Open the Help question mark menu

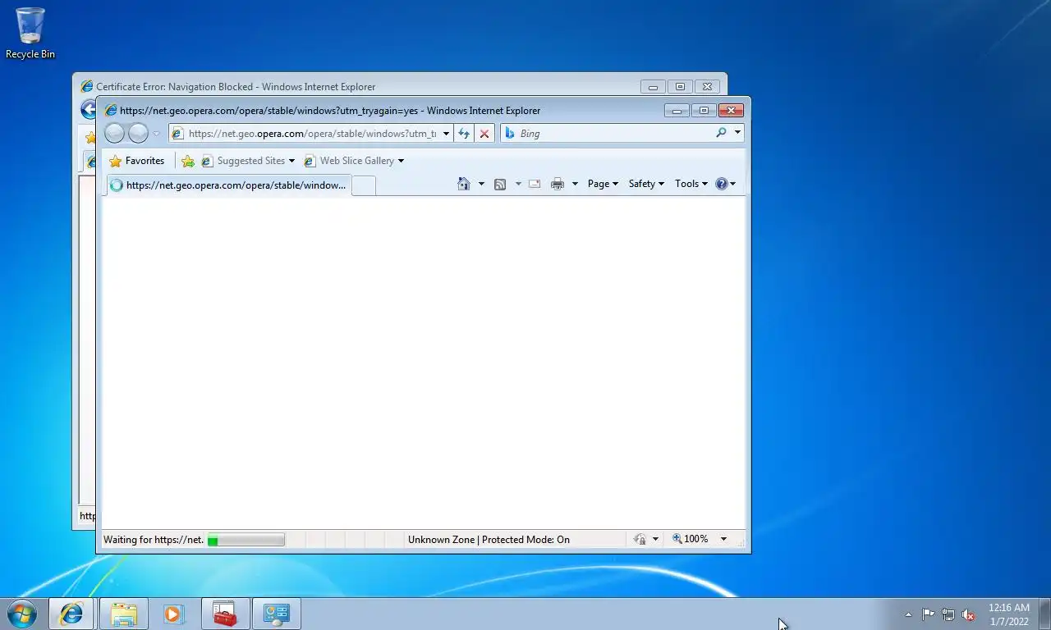[x=725, y=184]
